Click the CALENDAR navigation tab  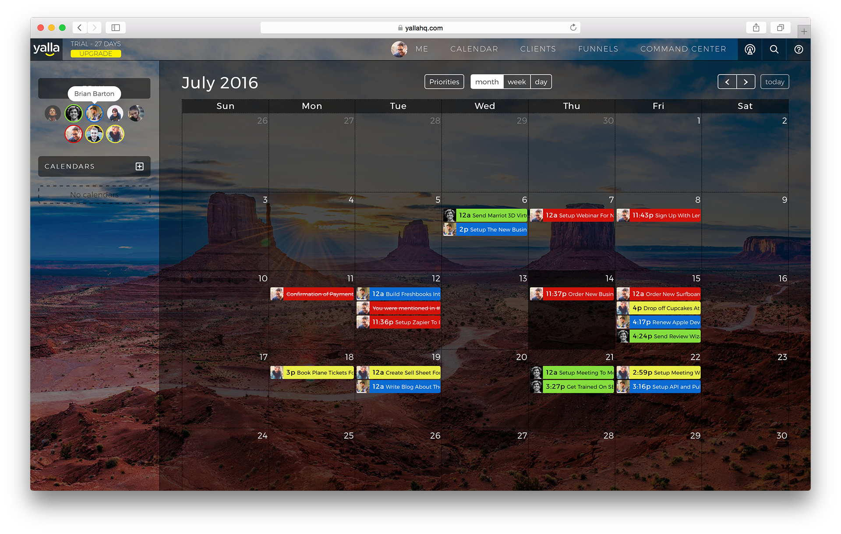(474, 49)
